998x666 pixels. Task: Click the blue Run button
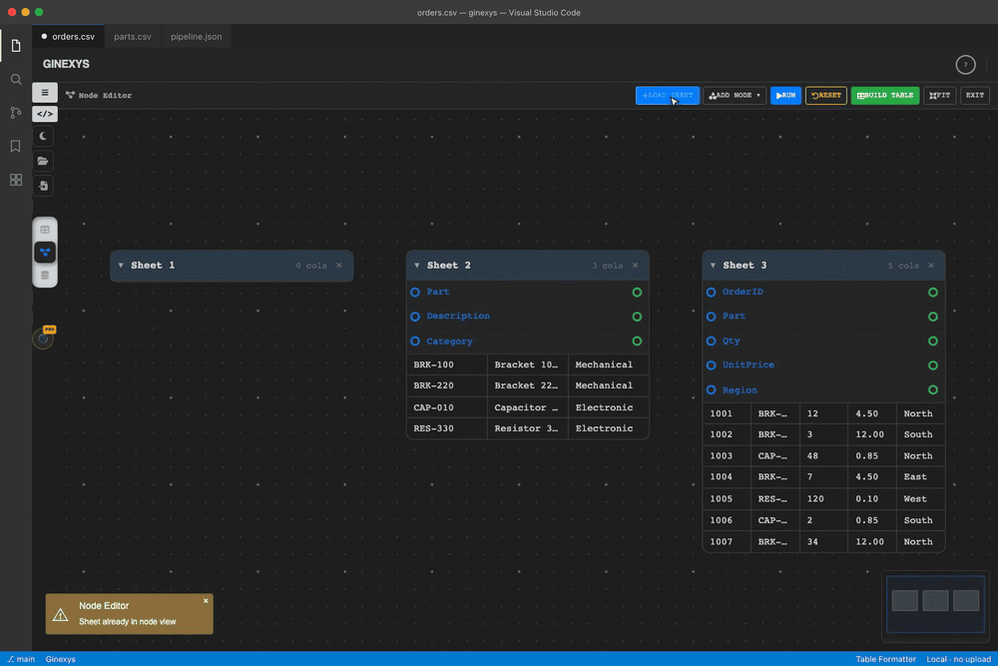tap(785, 96)
